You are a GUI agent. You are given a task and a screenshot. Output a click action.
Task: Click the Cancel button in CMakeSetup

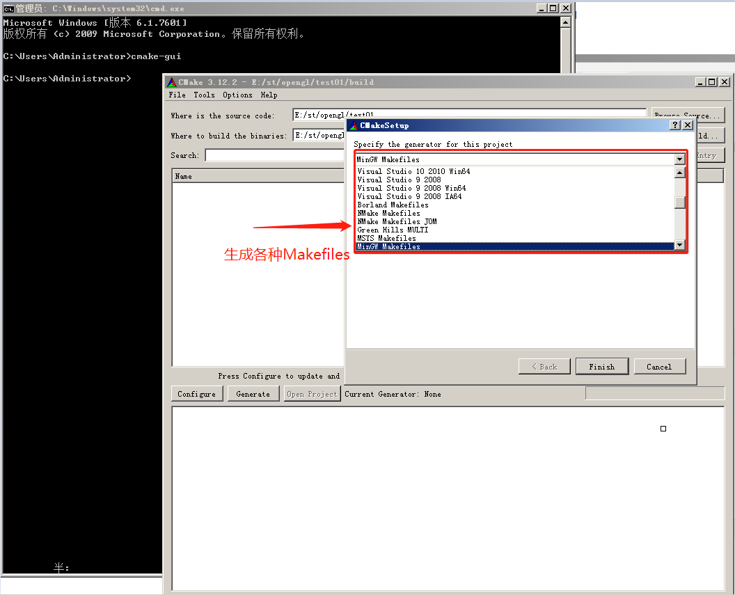tap(659, 367)
